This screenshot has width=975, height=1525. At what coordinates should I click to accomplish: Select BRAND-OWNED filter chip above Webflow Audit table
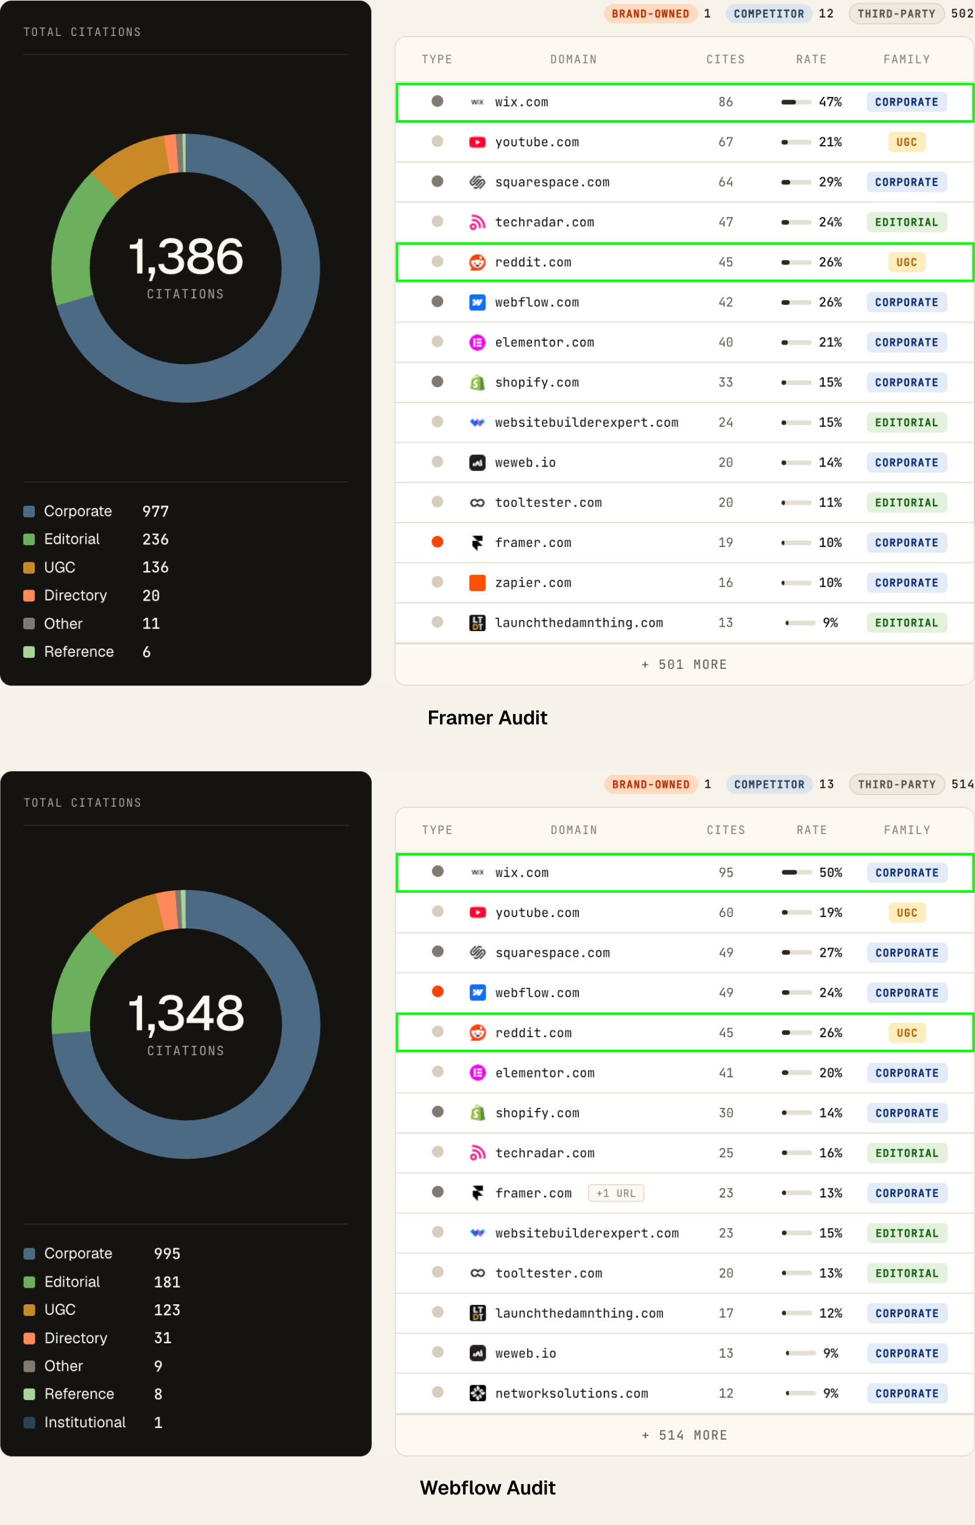651,784
